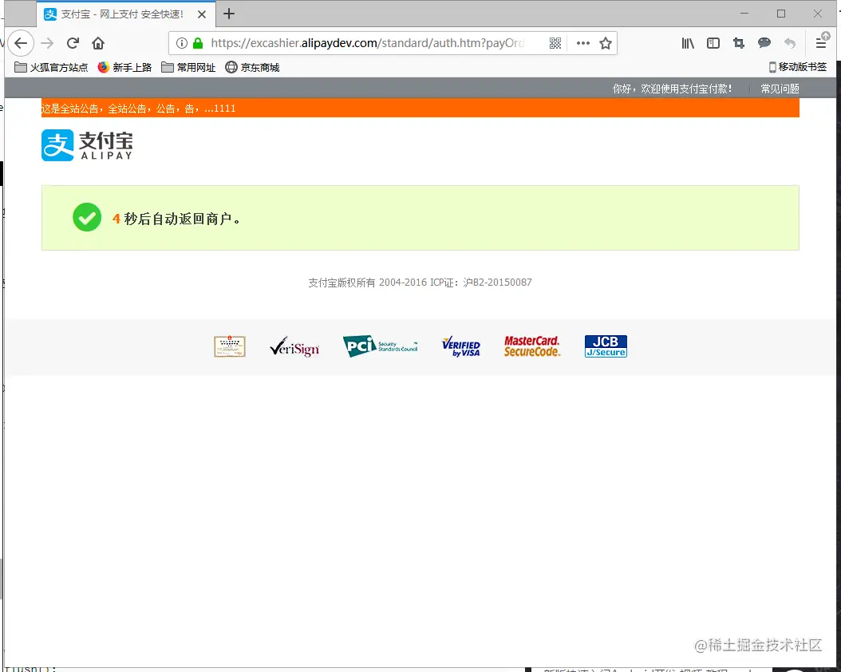Screen dimensions: 841x672
Task: Click the 支付宝版权所有 copyright text
Action: pyautogui.click(x=420, y=282)
